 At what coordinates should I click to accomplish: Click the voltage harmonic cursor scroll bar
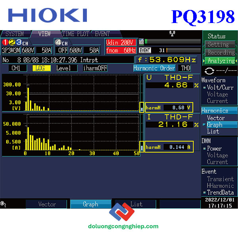coord(142,107)
